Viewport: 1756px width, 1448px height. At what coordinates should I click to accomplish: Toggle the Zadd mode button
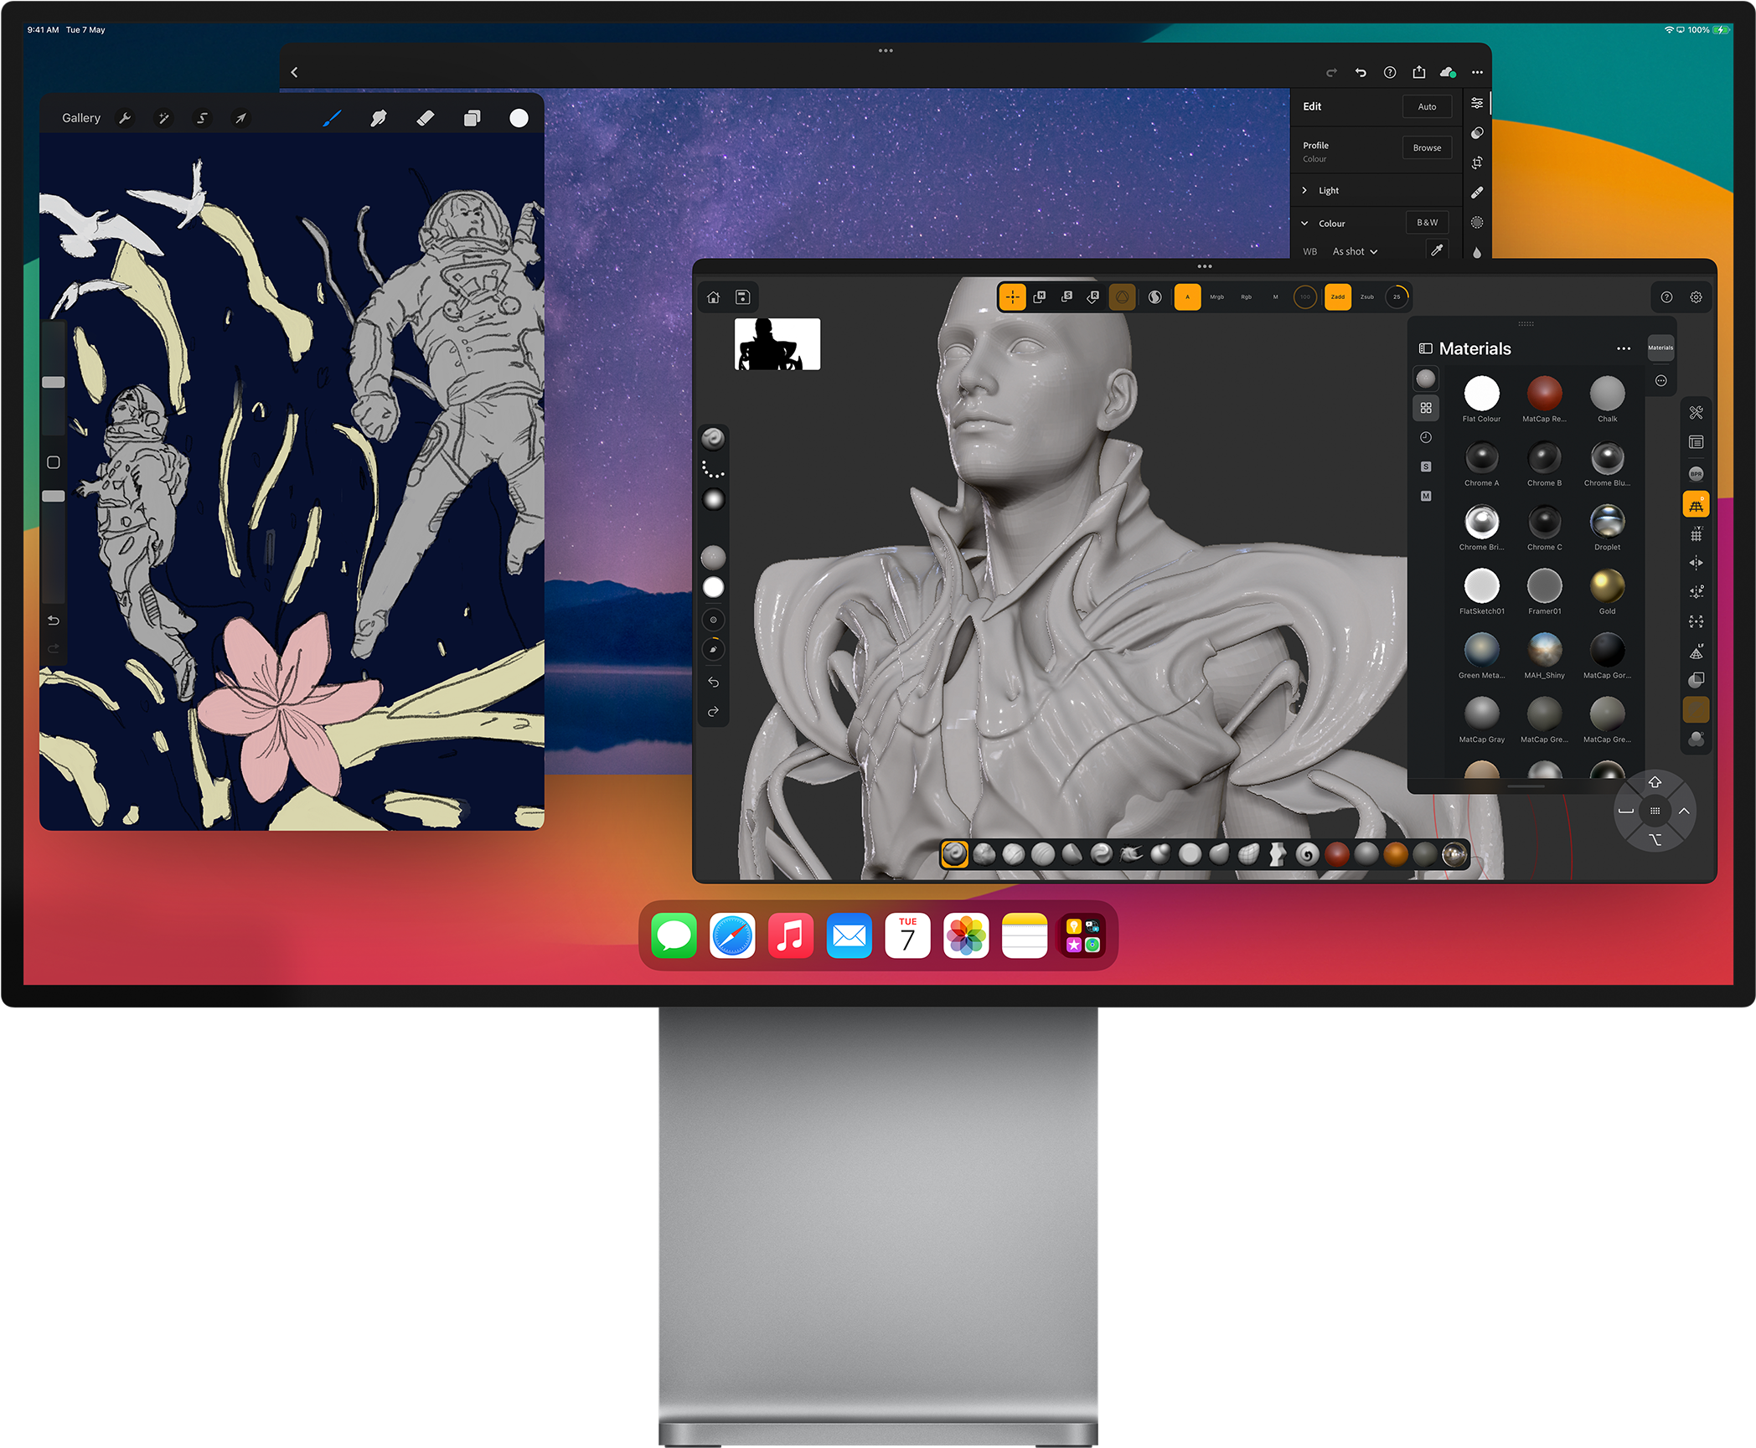click(1338, 296)
